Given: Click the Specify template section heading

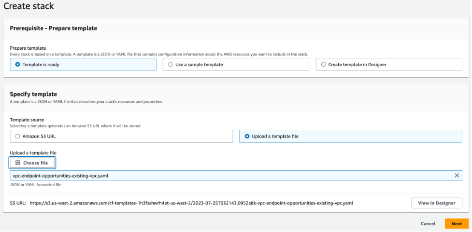Looking at the screenshot, I should coord(33,94).
